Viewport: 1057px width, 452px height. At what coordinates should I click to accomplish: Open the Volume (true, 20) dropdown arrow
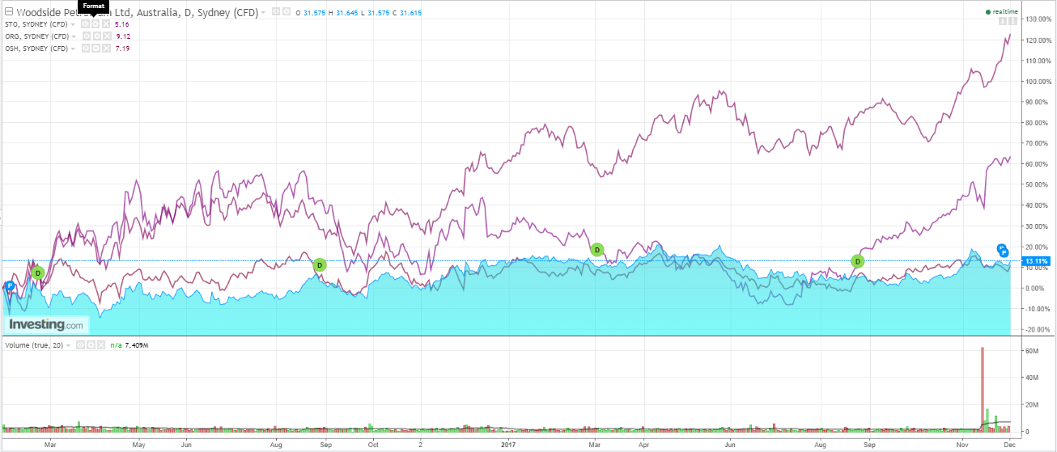pos(68,345)
